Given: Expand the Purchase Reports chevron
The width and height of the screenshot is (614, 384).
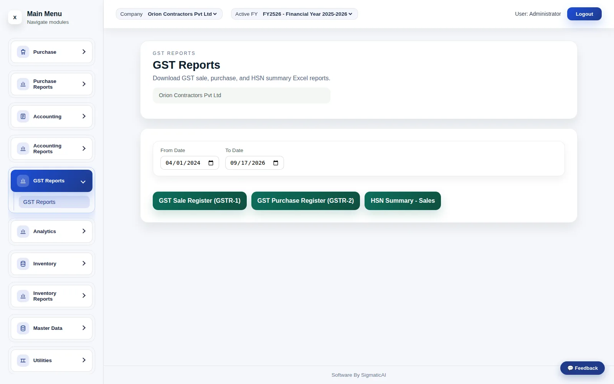Looking at the screenshot, I should coord(84,84).
